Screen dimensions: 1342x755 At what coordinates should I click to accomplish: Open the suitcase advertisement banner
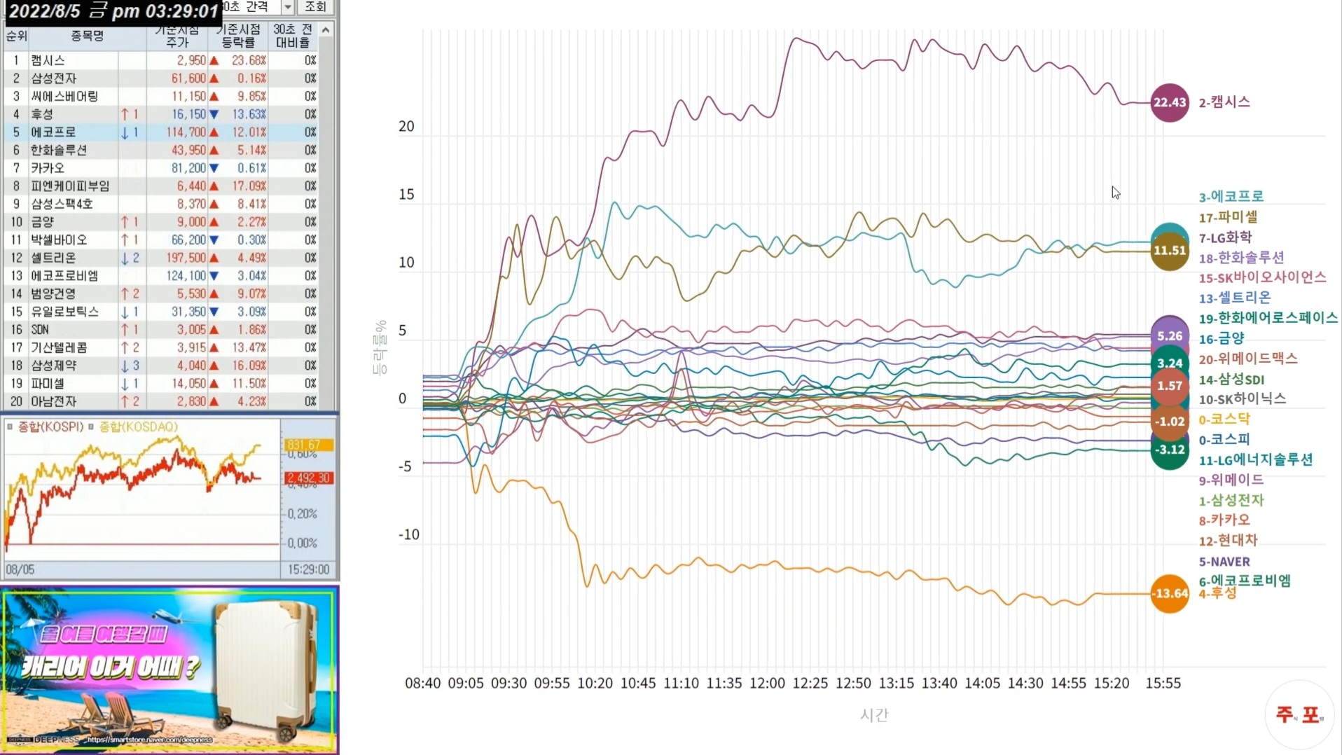(x=170, y=670)
